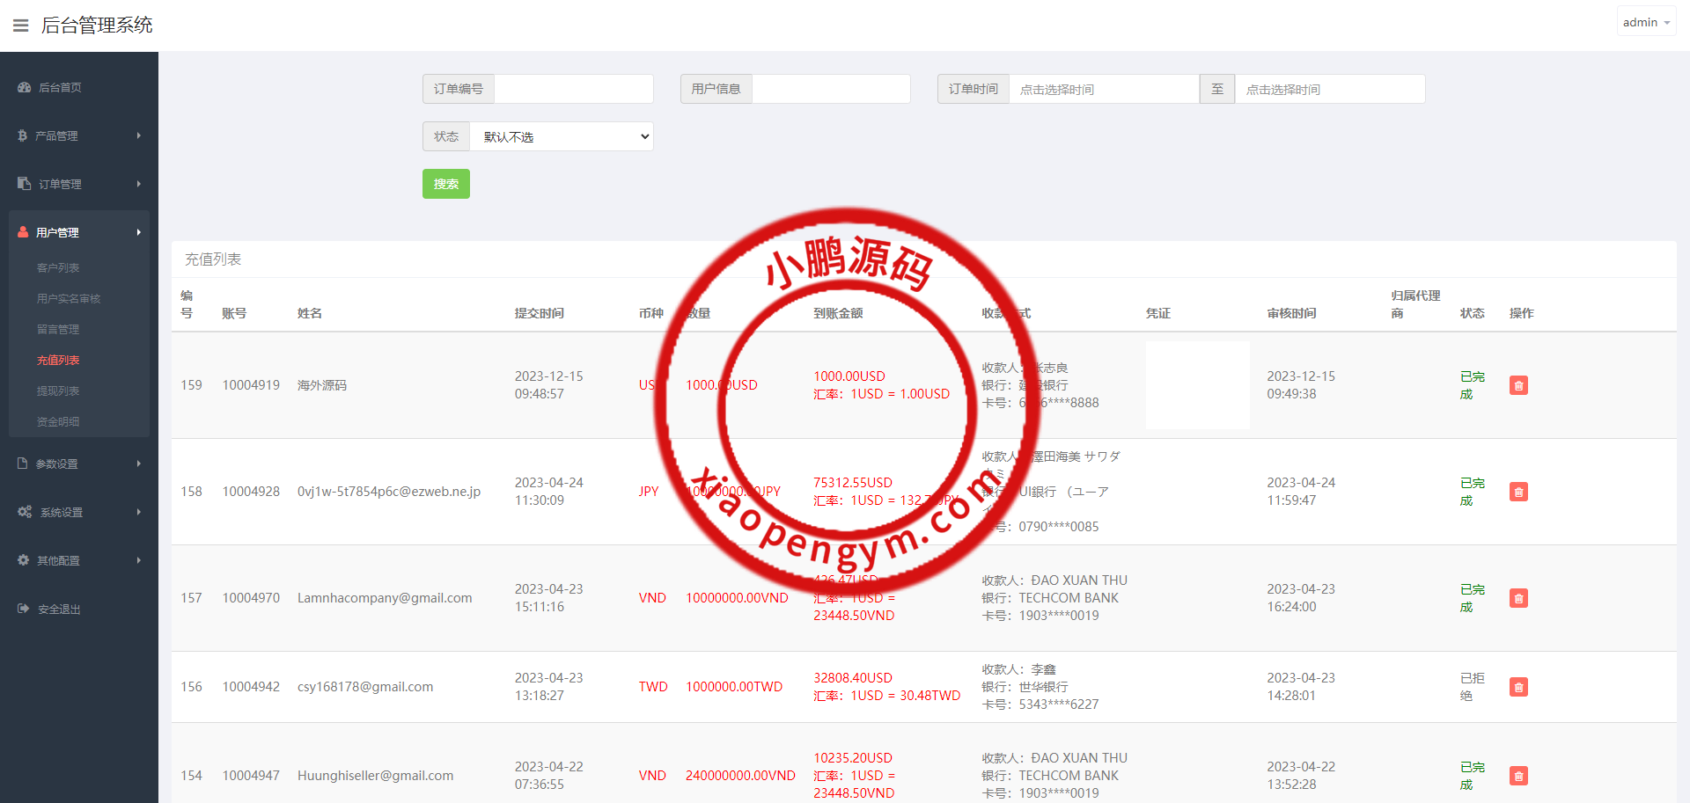Screen dimensions: 1690x803
Task: Delete recharge record 156 via trash icon
Action: pyautogui.click(x=1518, y=687)
